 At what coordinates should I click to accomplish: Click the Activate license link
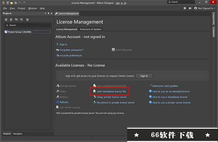click(x=66, y=86)
